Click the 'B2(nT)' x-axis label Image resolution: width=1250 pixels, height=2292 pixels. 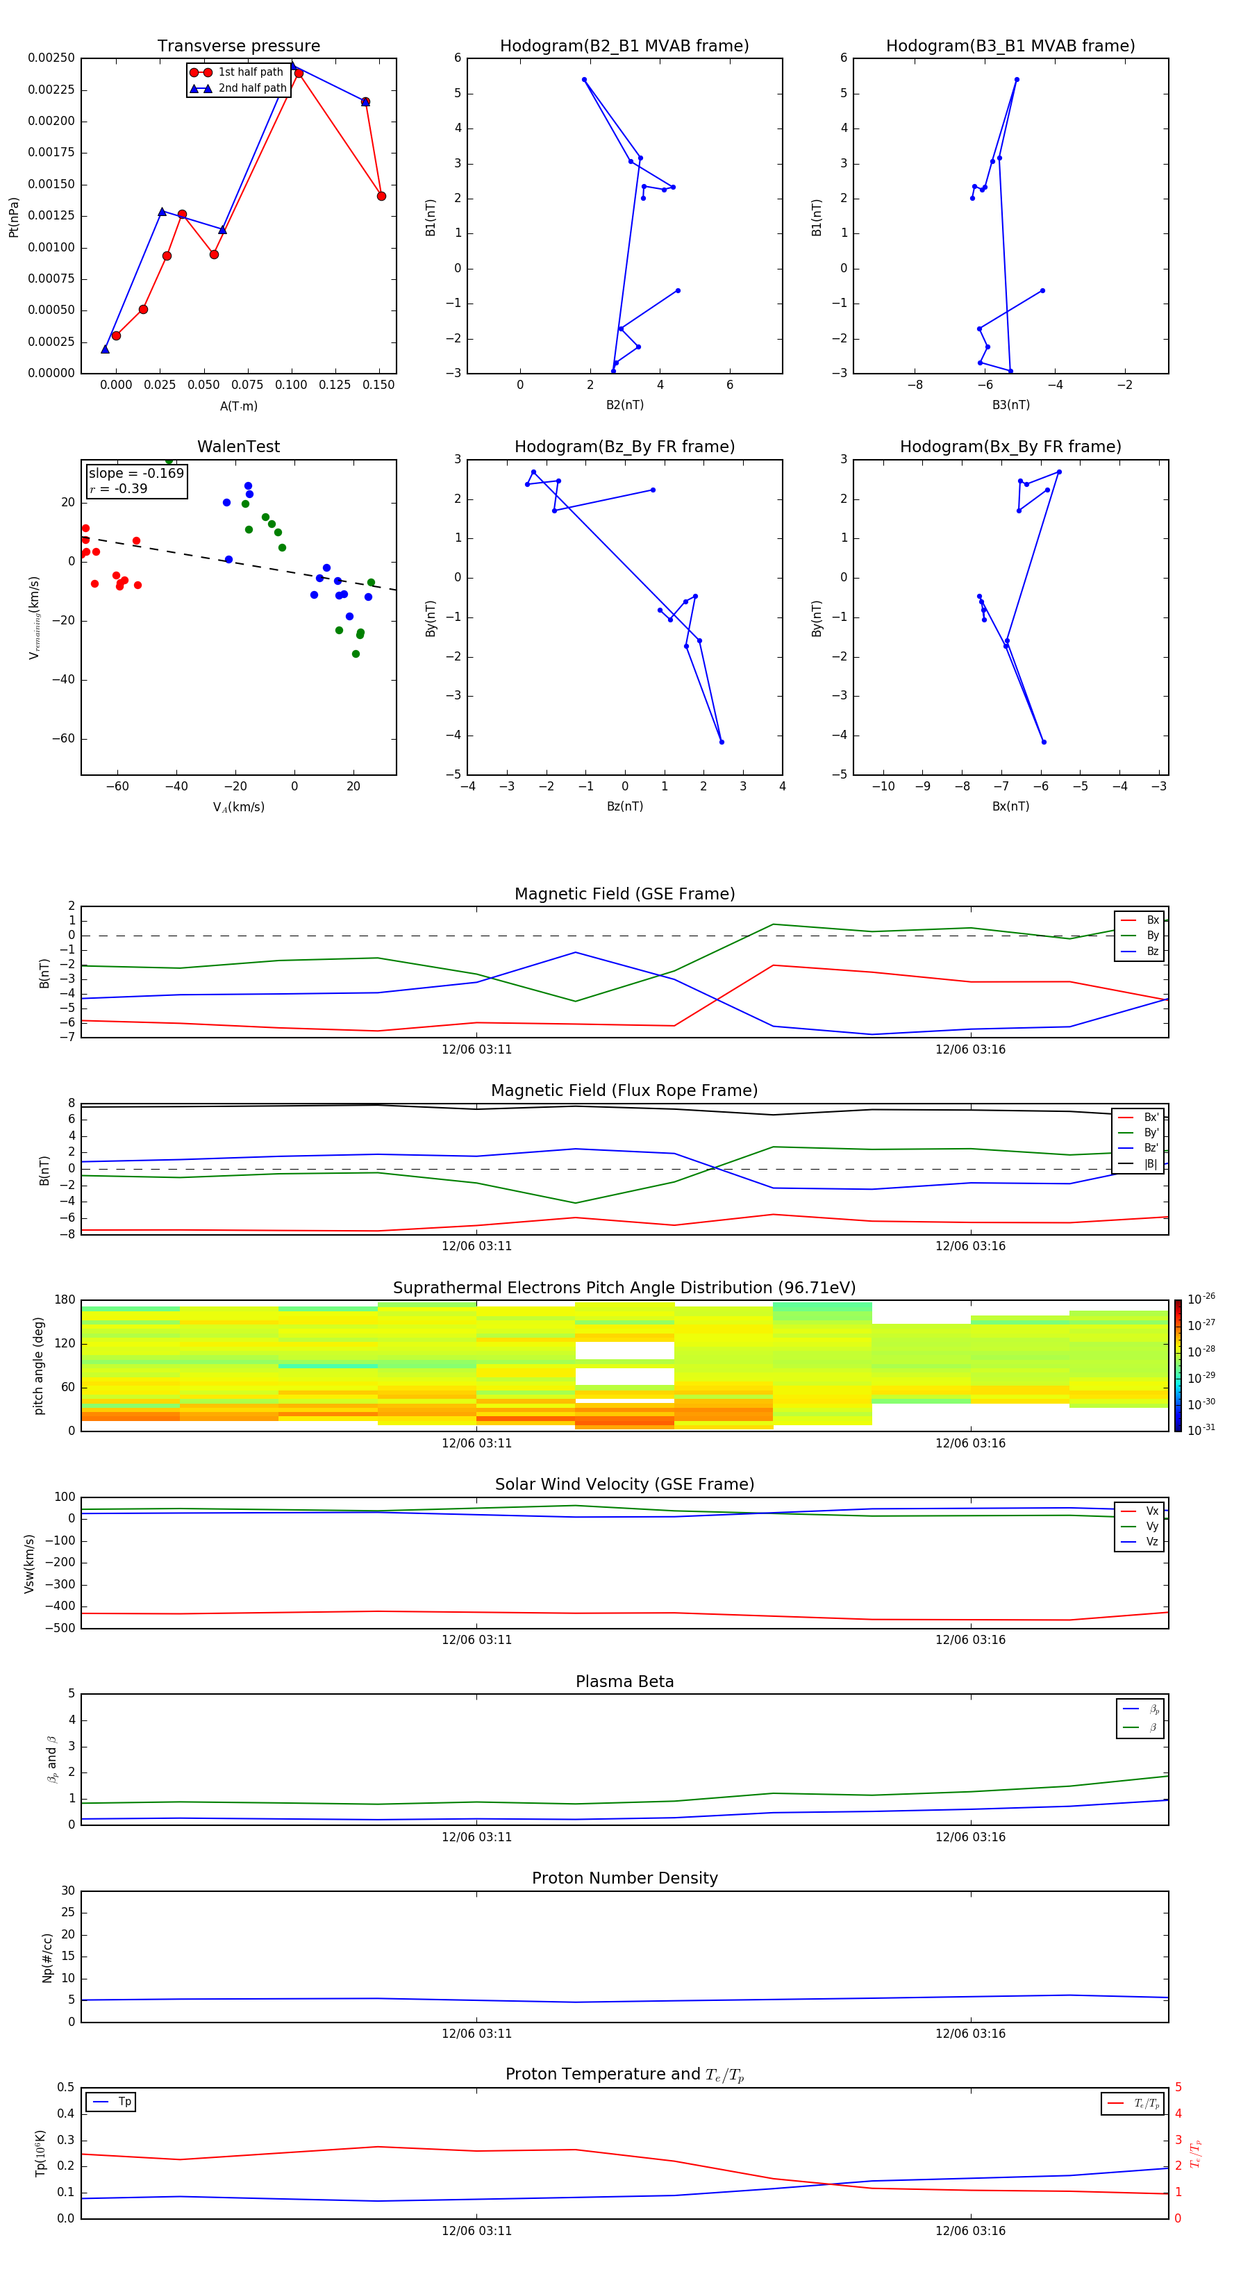tap(624, 405)
